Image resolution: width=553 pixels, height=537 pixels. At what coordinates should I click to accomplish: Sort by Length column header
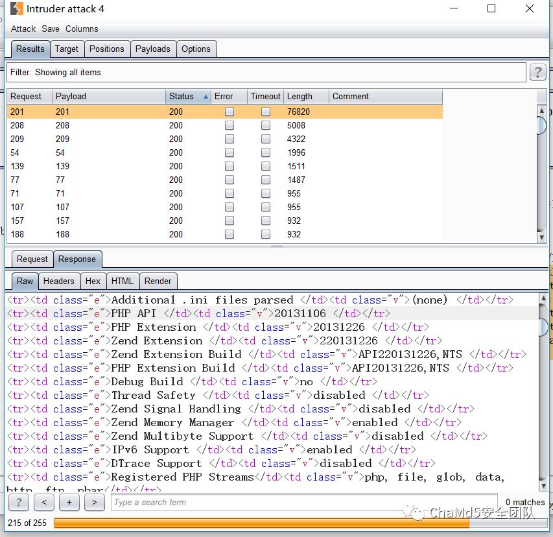pos(306,97)
